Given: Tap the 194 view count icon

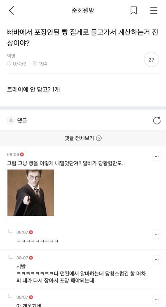Looking at the screenshot, I should pyautogui.click(x=35, y=63).
